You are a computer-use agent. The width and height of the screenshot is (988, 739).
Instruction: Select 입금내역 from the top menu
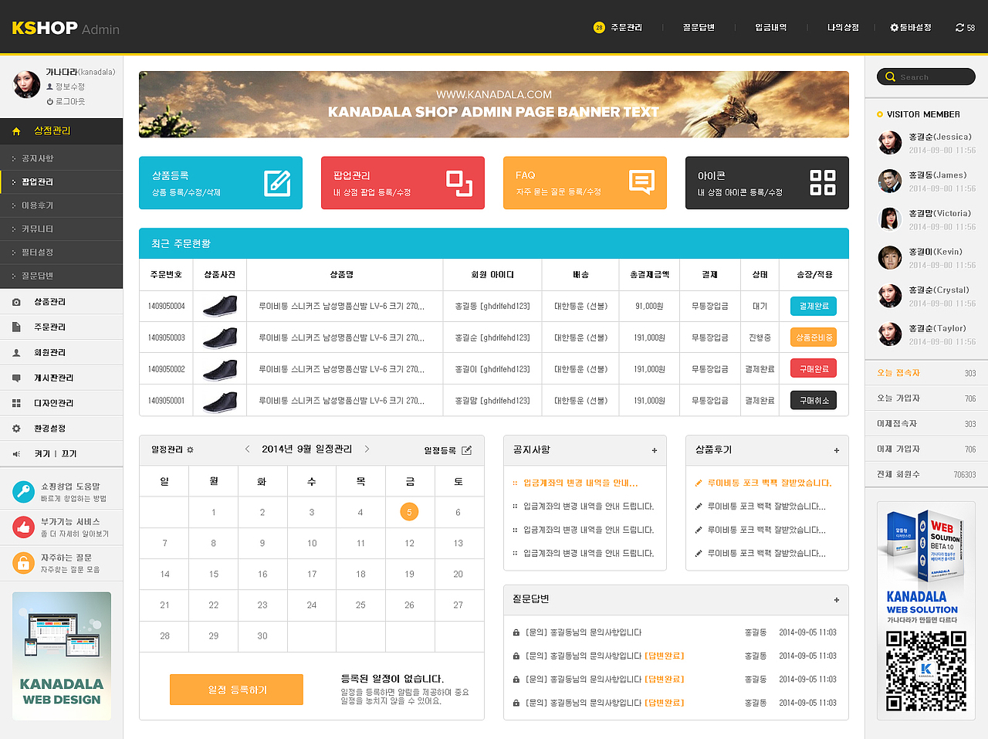click(x=770, y=27)
